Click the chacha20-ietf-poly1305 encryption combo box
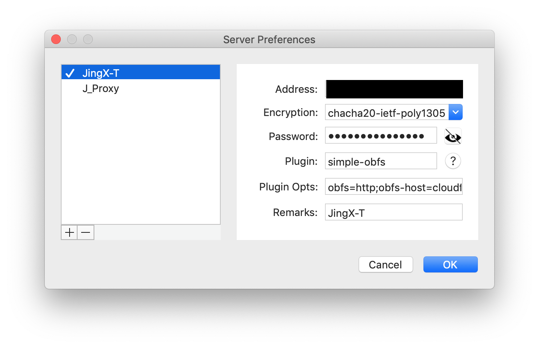Viewport: 539px width, 348px height. point(387,113)
